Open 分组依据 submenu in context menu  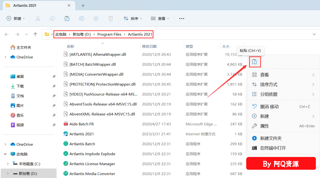284,94
